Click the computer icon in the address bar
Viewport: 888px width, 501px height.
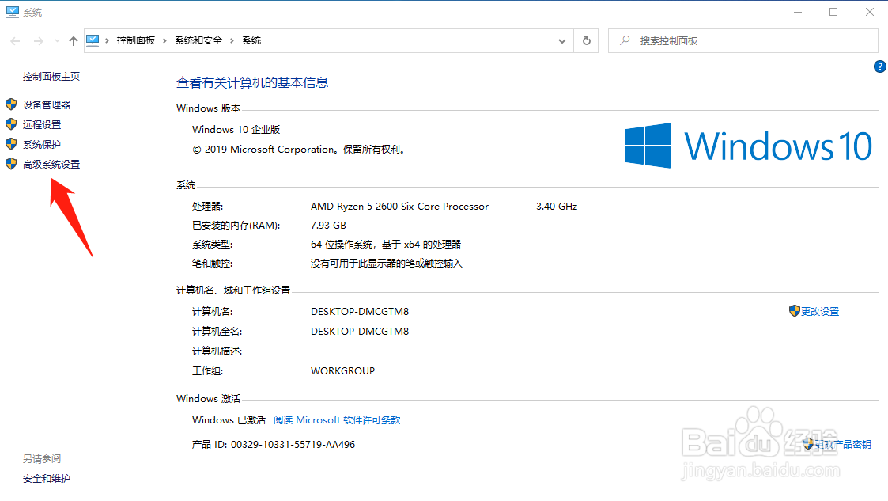click(x=93, y=40)
